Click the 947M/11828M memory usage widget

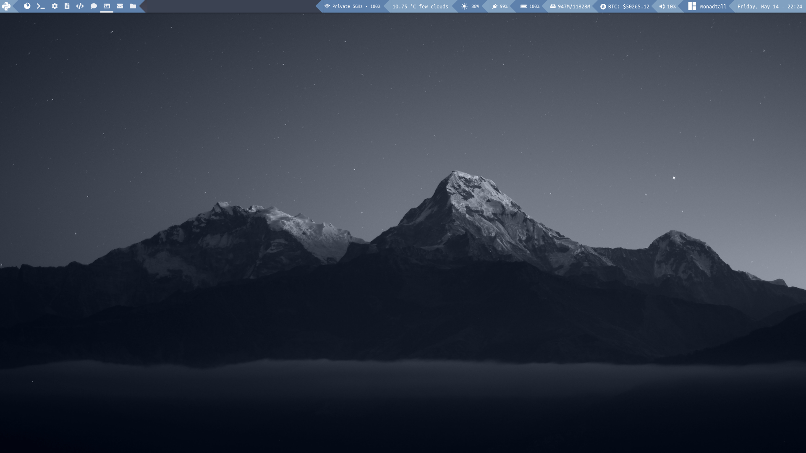pos(570,6)
